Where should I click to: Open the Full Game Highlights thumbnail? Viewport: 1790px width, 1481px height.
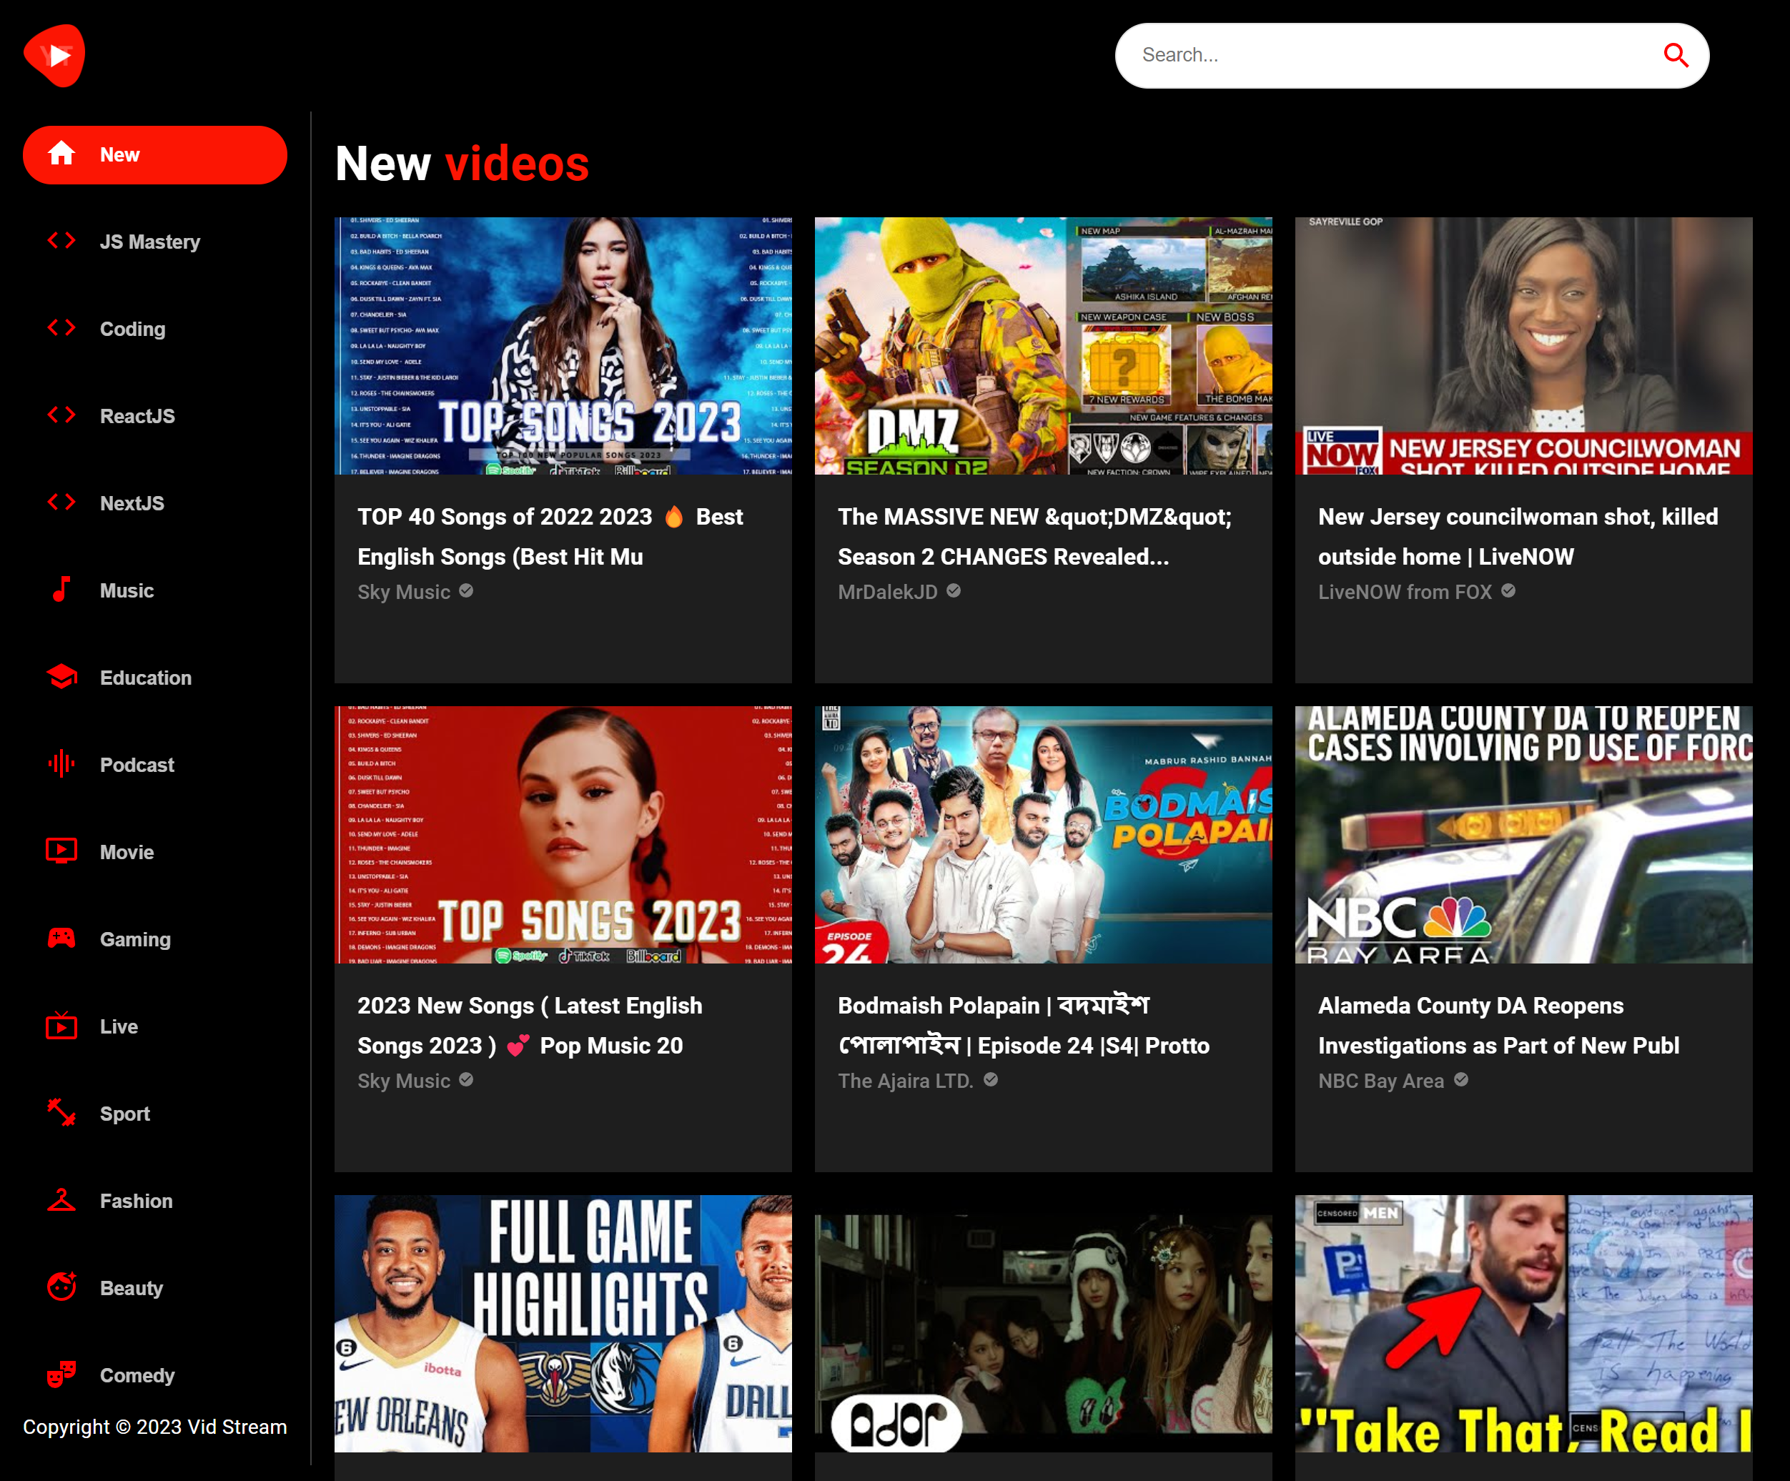click(563, 1322)
